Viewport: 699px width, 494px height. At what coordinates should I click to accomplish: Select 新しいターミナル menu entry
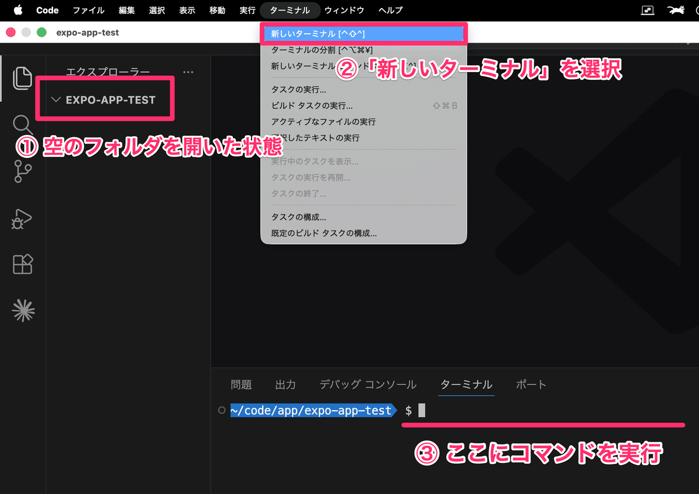[363, 34]
